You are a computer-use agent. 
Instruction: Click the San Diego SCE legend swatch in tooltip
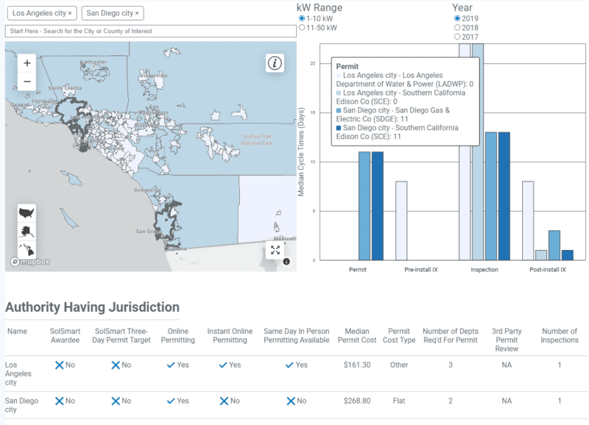(x=339, y=128)
